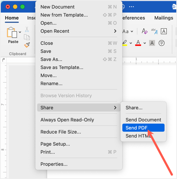Click the Character Border icon
Viewport: 177px width, 179px height.
point(164,31)
